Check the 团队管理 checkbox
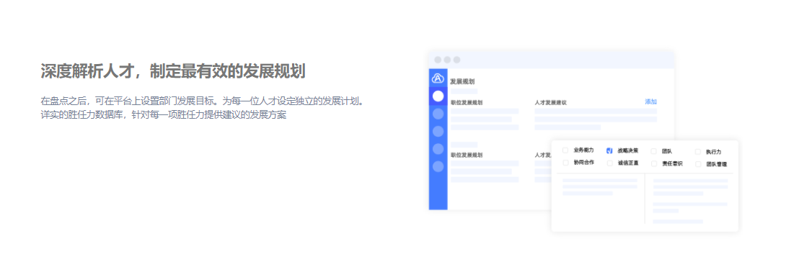This screenshot has height=272, width=799. click(x=698, y=164)
